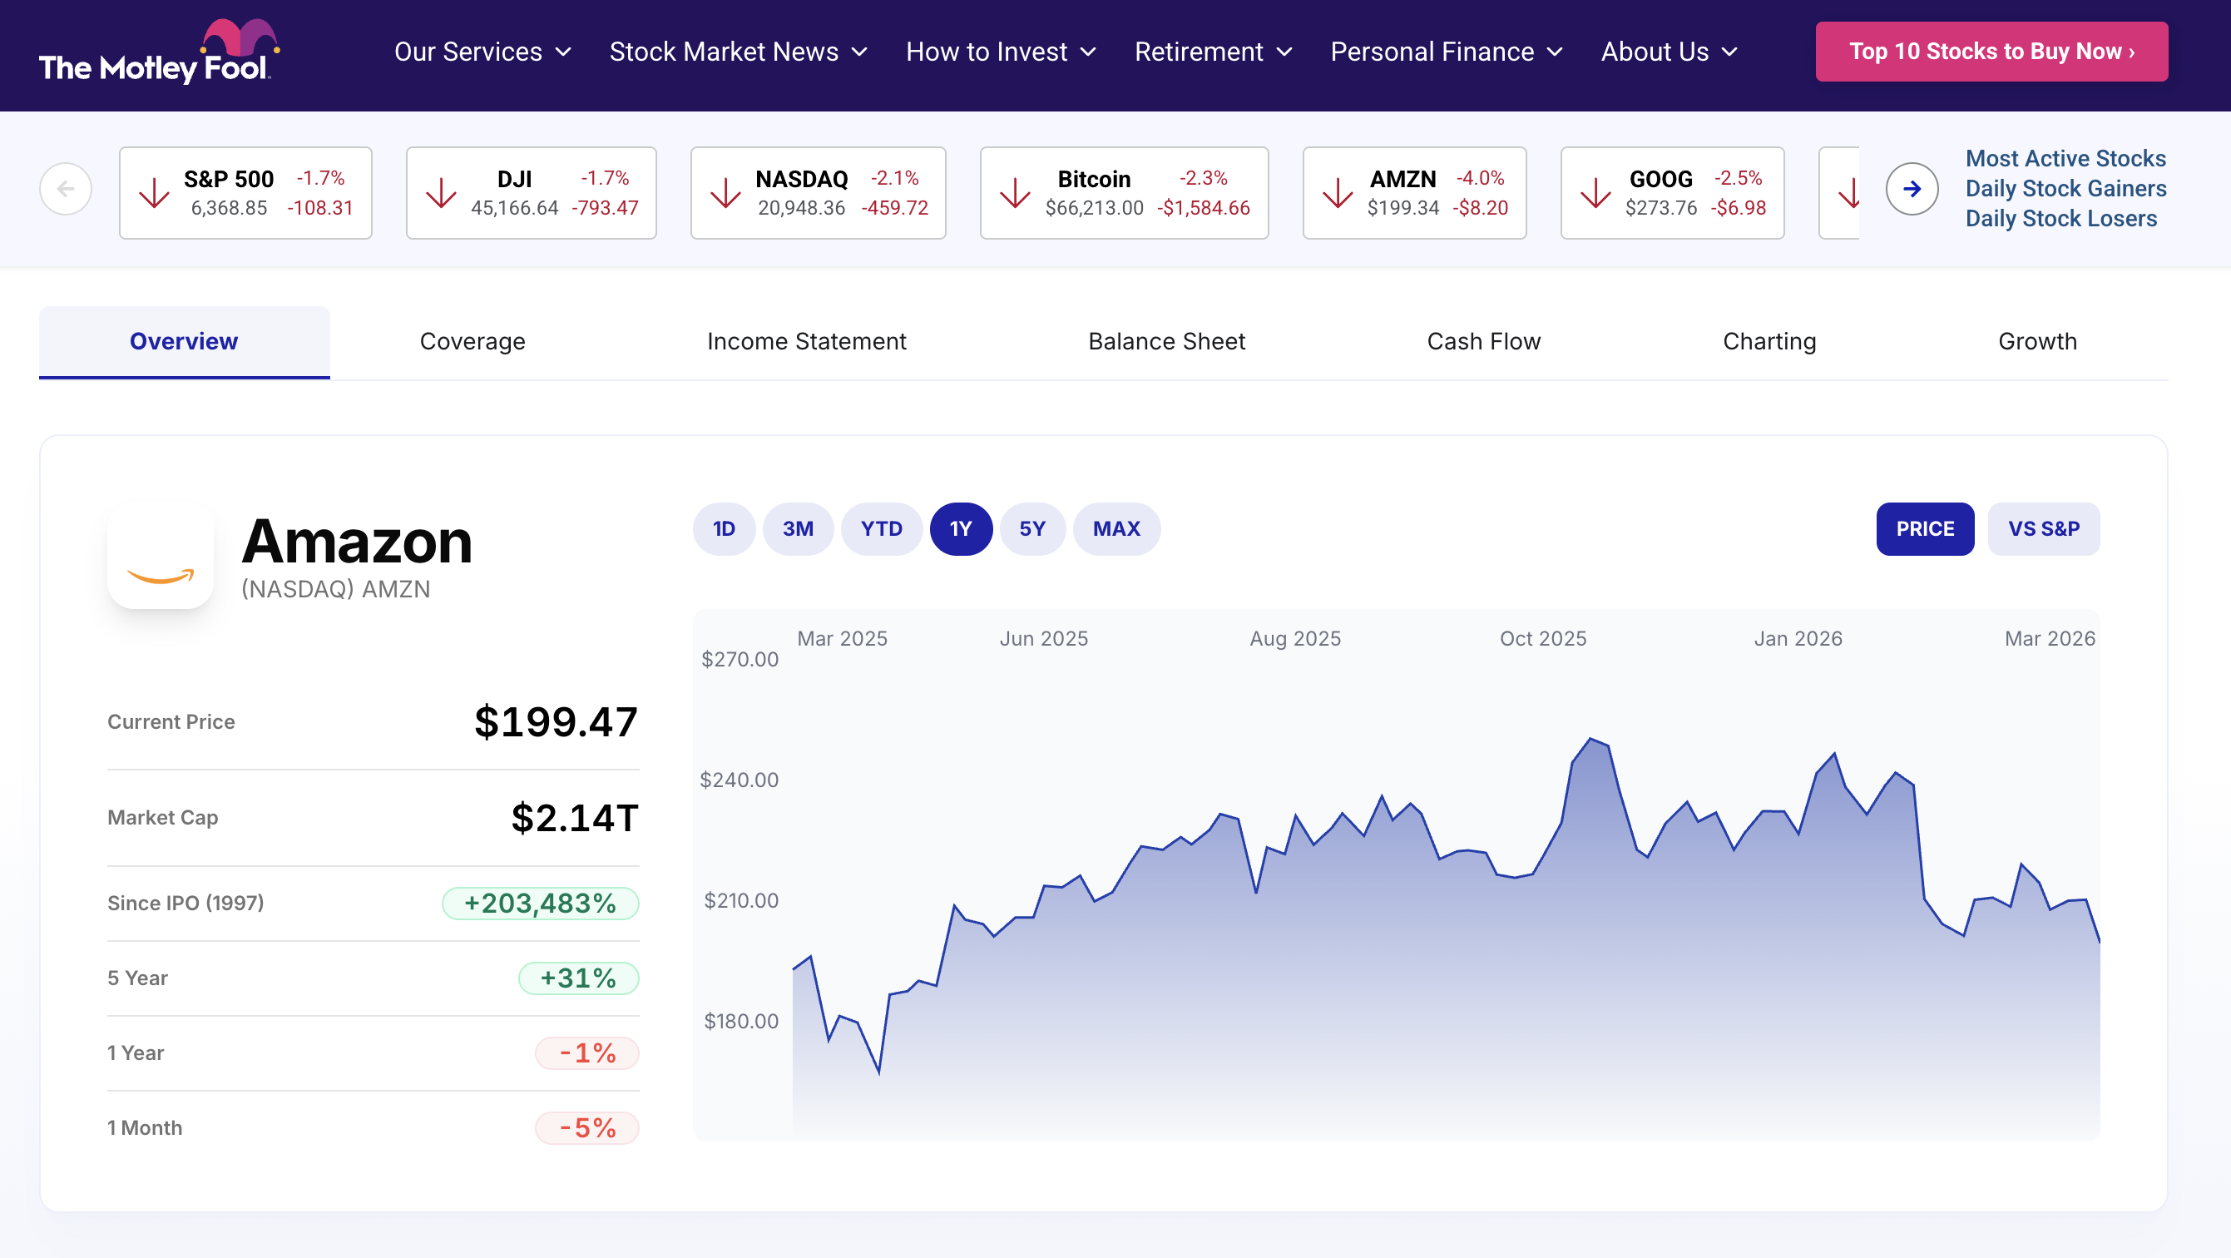Open the Charting tab
Screen dimensions: 2231x1258
1768,341
